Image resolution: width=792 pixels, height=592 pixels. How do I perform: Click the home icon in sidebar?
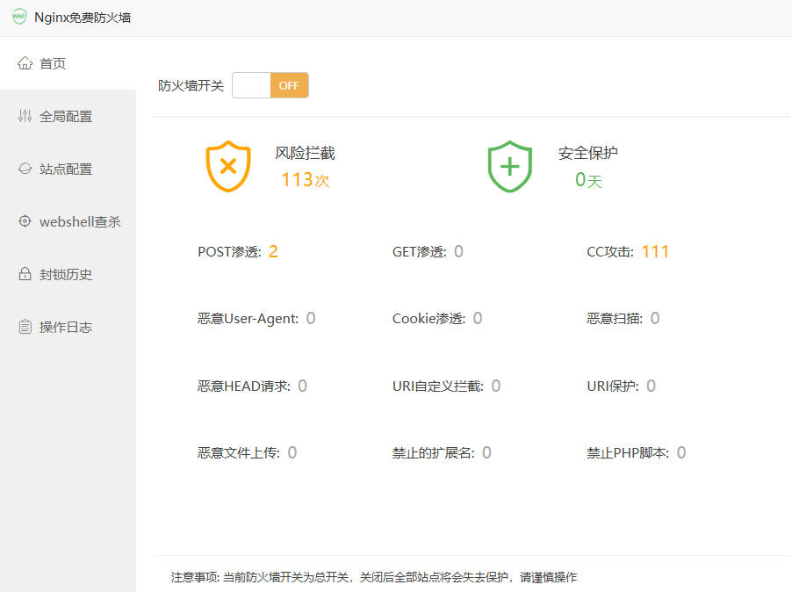click(x=25, y=63)
